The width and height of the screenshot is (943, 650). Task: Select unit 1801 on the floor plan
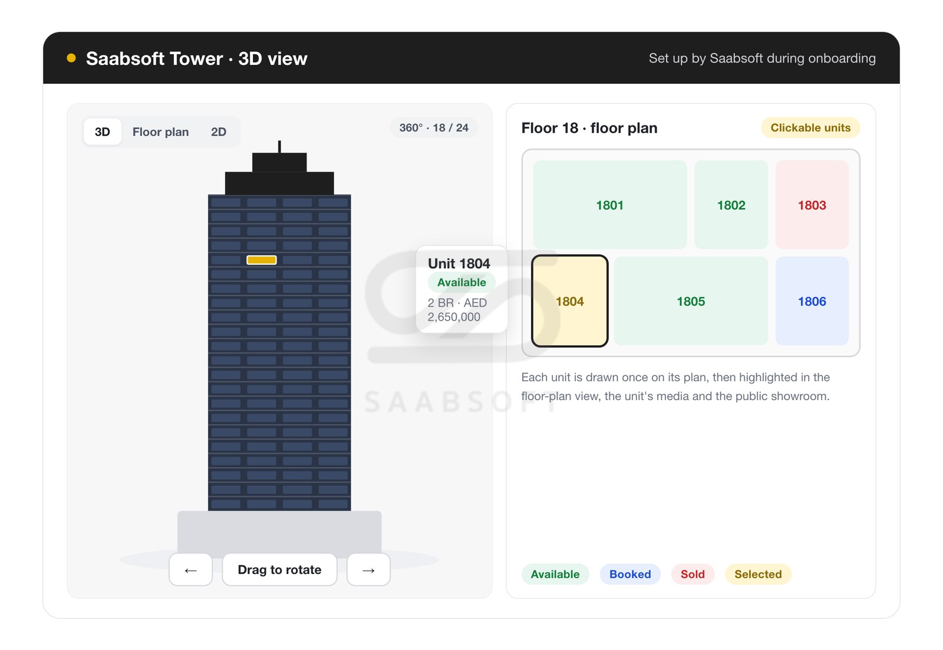[x=610, y=205]
